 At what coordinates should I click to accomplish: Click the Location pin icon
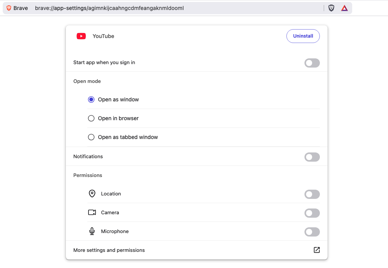tap(92, 194)
